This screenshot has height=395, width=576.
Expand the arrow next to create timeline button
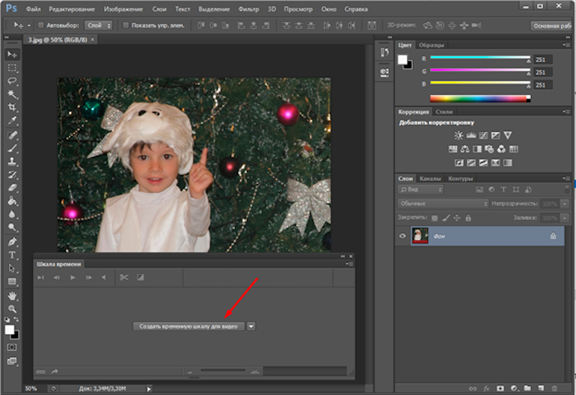coord(251,326)
